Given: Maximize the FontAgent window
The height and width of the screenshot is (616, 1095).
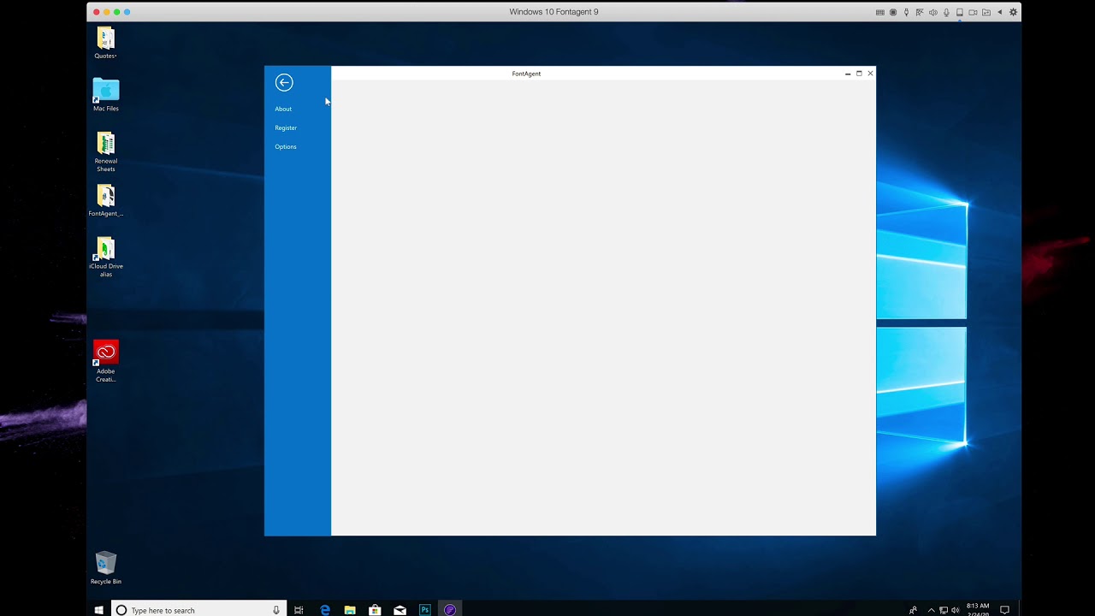Looking at the screenshot, I should click(x=859, y=74).
